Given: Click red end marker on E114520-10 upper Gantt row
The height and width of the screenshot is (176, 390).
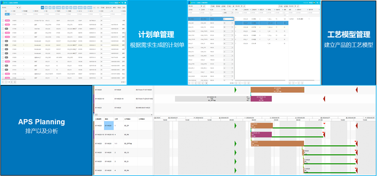Looking at the screenshot, I should [324, 99].
